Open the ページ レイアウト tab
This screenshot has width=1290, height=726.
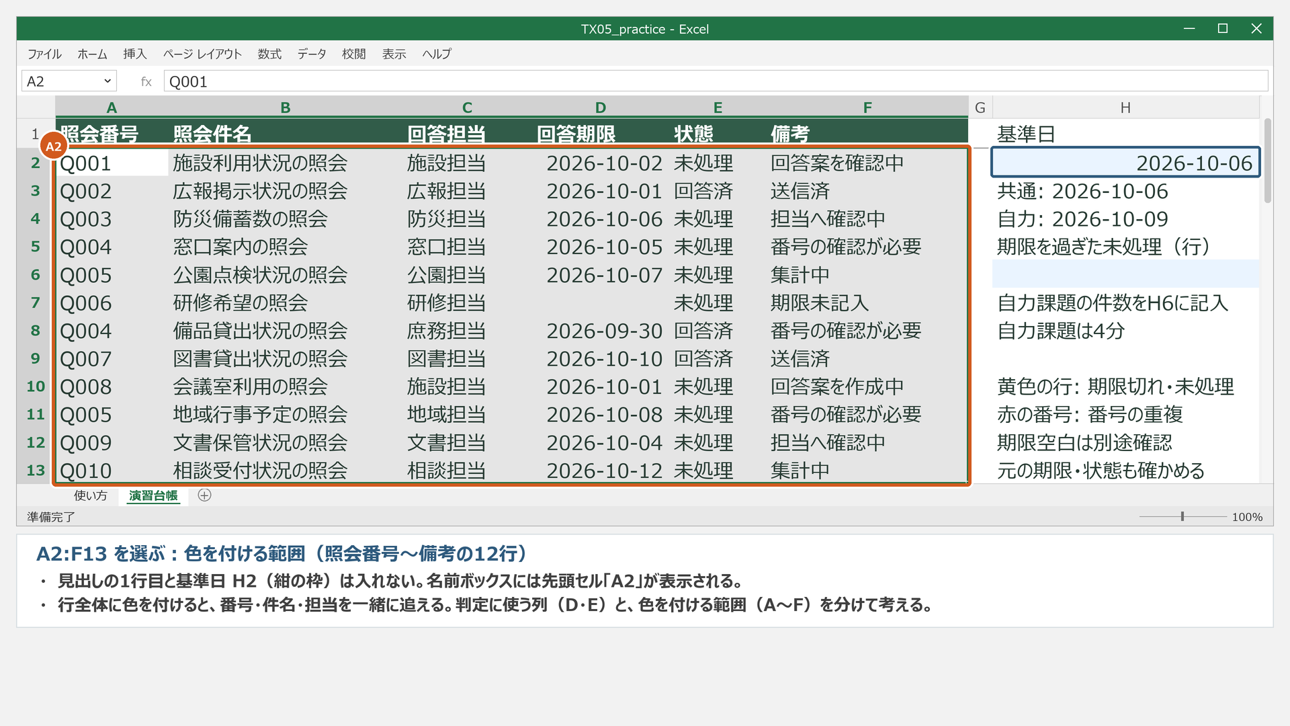coord(202,54)
